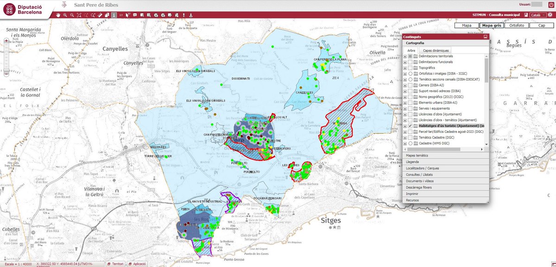Select the Cap base map button
556x267 pixels.
tap(541, 25)
